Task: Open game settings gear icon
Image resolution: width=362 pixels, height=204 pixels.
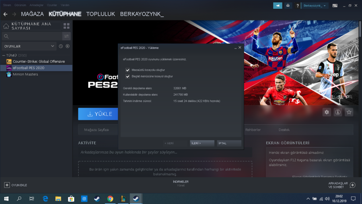Action: pyautogui.click(x=327, y=112)
